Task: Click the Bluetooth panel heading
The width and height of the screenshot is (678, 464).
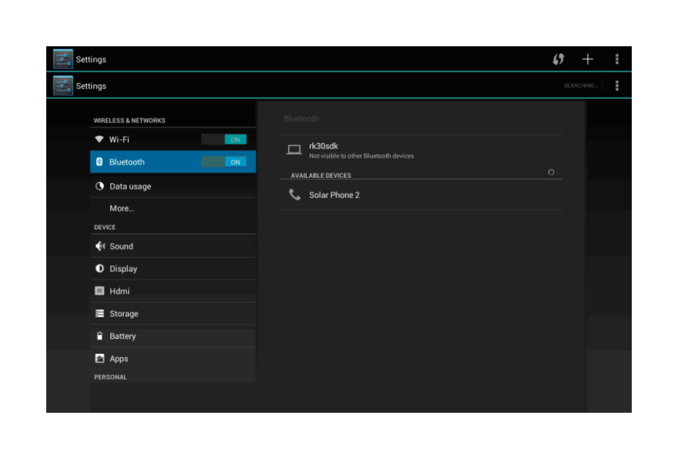Action: (301, 118)
